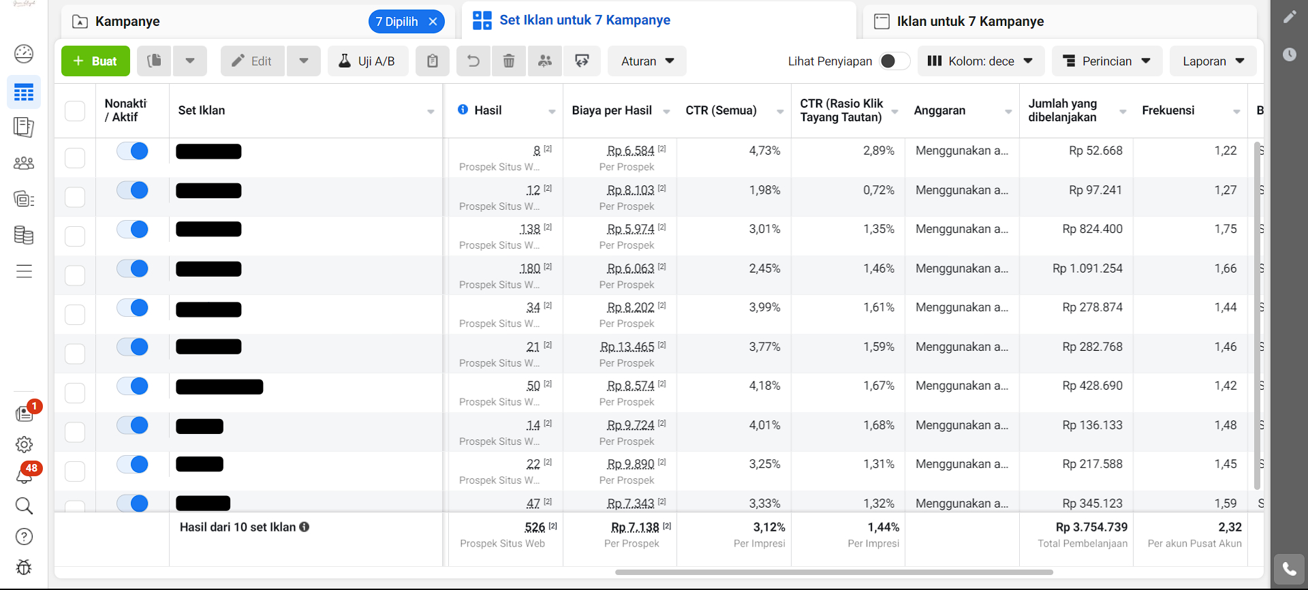1308x590 pixels.
Task: Open notifications bell with 48 badge
Action: point(25,475)
